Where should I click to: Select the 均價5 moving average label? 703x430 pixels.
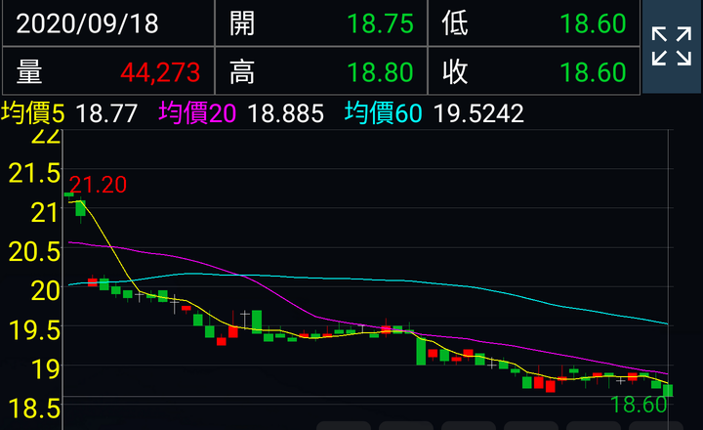point(33,113)
